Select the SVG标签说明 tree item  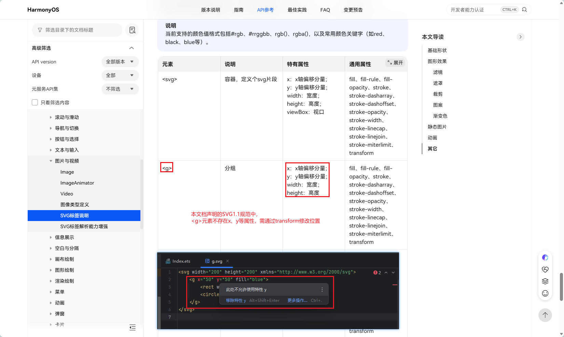(x=84, y=216)
